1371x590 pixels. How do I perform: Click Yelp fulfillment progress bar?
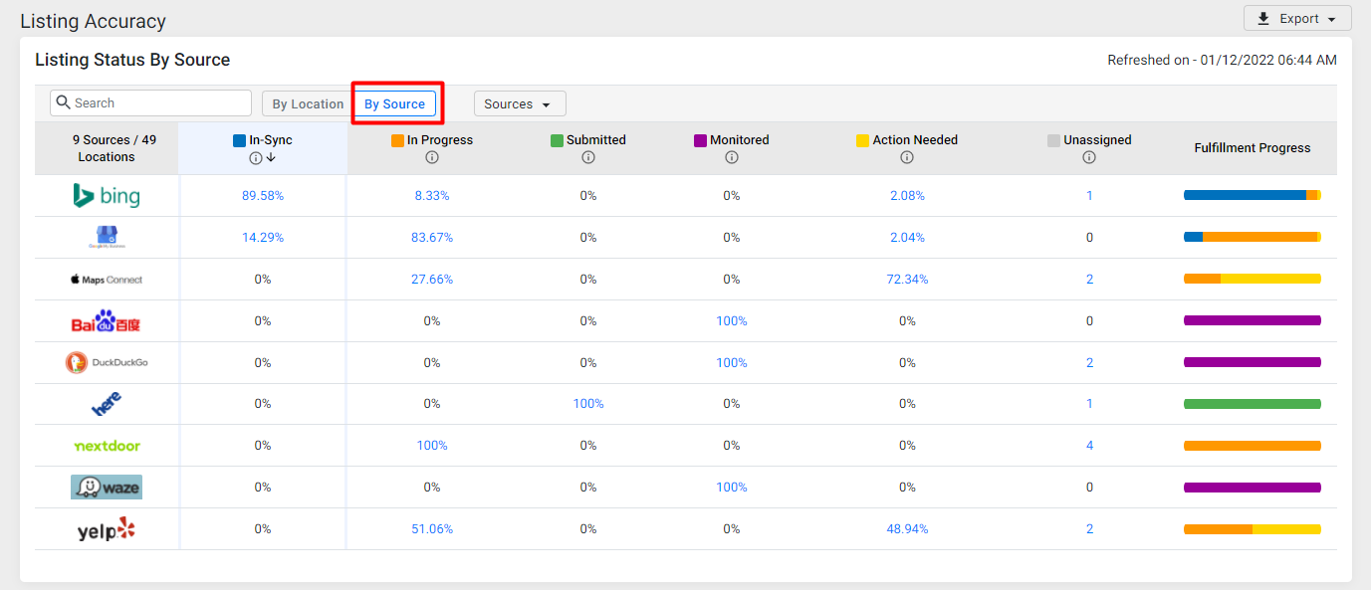pos(1253,529)
